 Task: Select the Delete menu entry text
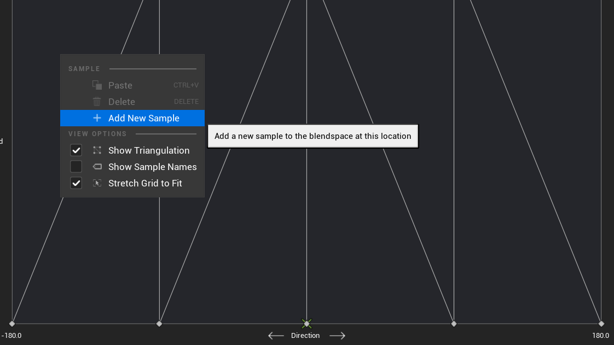pos(121,102)
